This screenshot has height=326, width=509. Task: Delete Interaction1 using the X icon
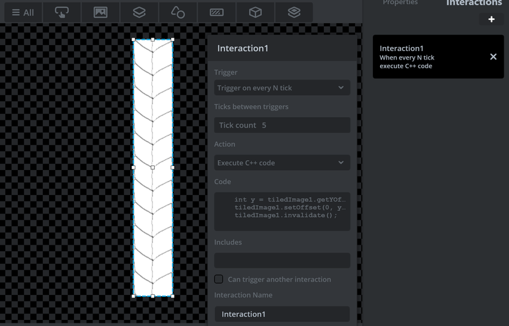(x=493, y=57)
